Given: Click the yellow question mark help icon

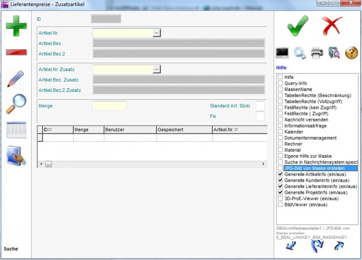Looking at the screenshot, I should tap(352, 53).
